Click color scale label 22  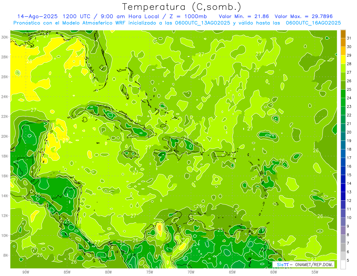pos(349,115)
